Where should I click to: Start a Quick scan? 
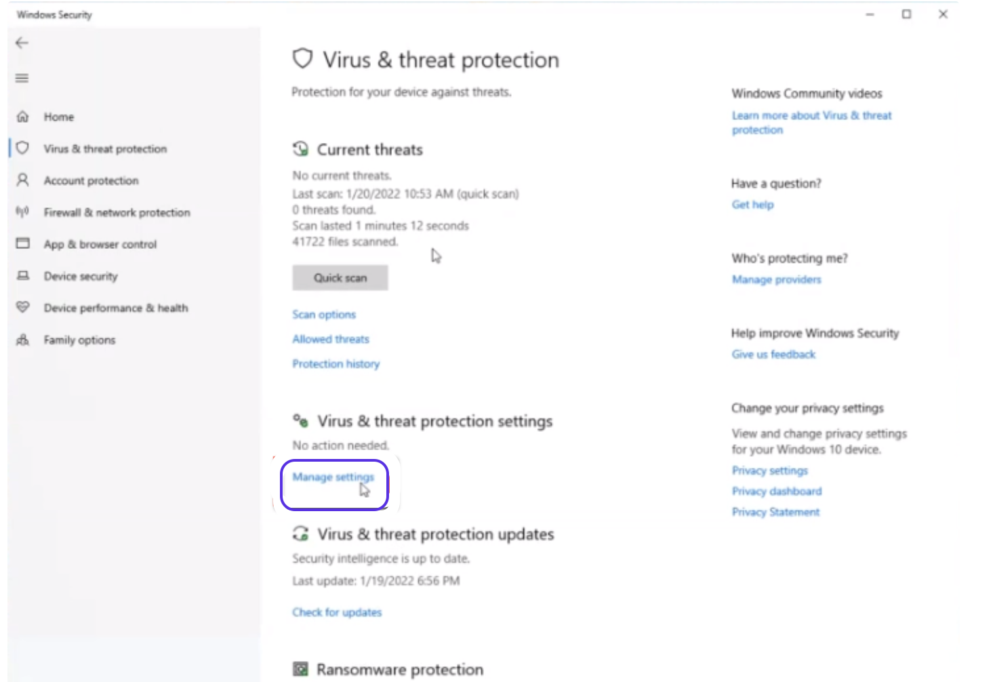(340, 278)
